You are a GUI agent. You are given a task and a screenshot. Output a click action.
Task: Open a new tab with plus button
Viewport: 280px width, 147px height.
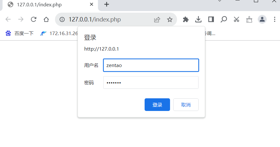(x=106, y=4)
